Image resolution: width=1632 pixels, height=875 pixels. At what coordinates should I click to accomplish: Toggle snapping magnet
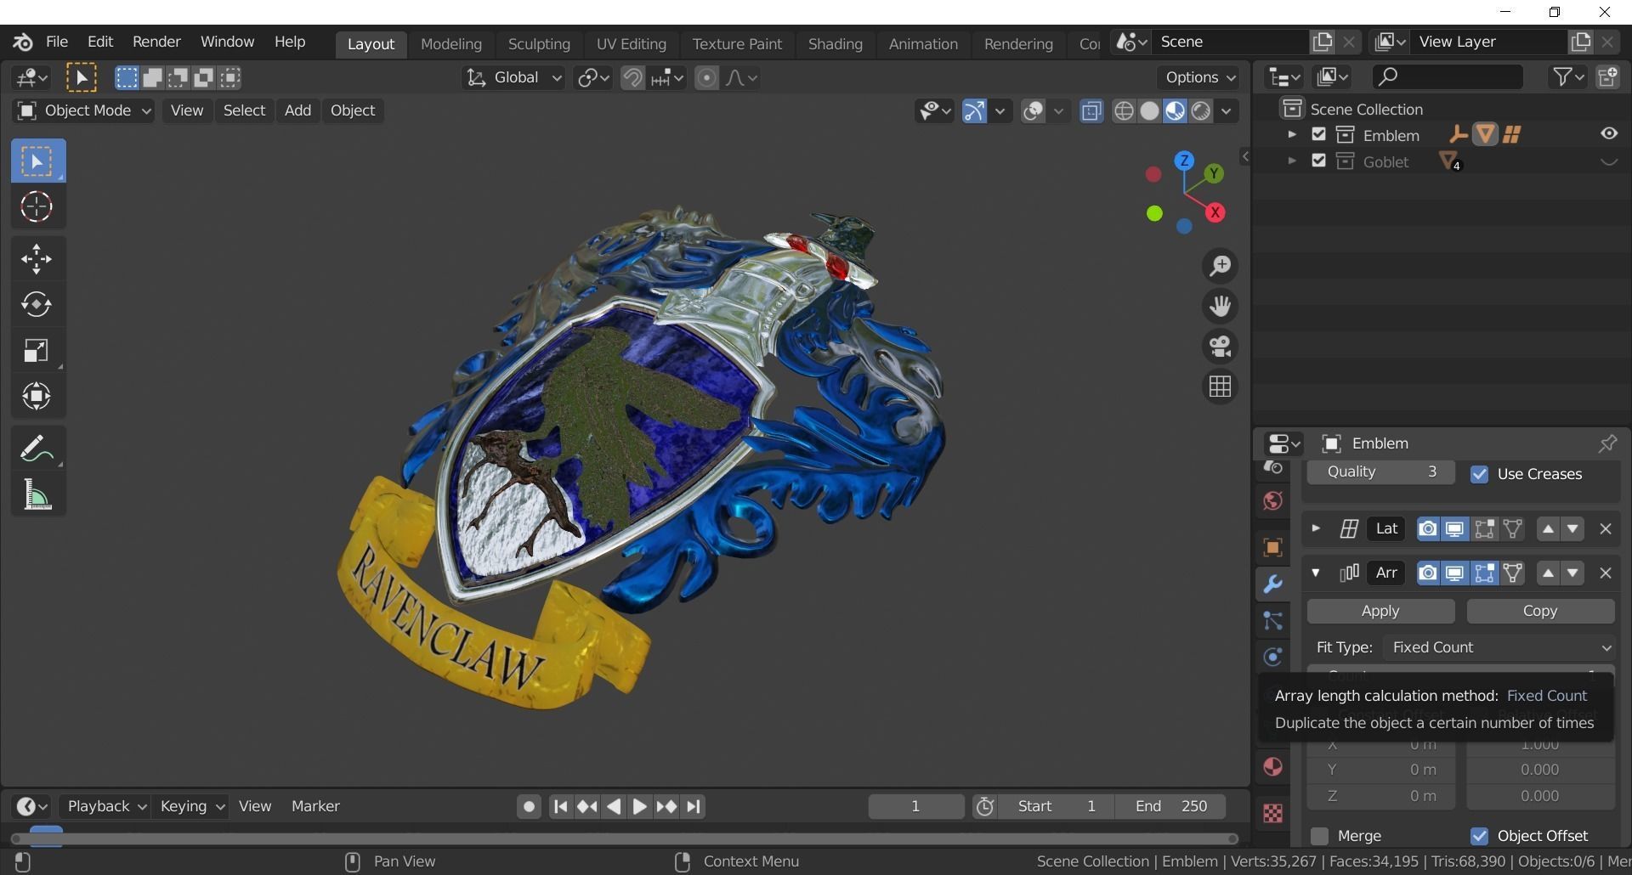pos(632,78)
